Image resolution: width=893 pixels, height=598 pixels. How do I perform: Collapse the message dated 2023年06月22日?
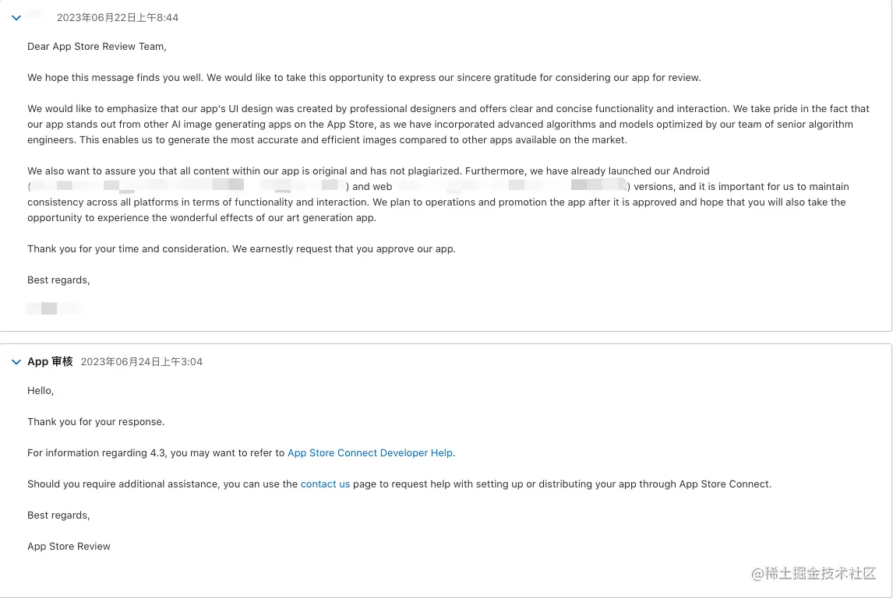(16, 18)
